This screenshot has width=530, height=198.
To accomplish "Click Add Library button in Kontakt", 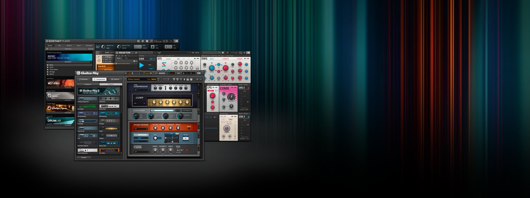I will click(x=68, y=49).
